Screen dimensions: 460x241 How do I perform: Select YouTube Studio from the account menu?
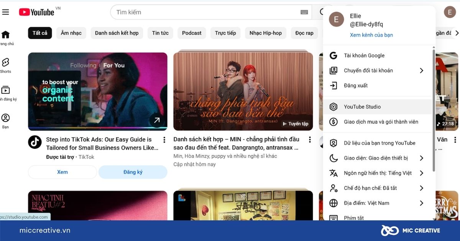click(362, 107)
